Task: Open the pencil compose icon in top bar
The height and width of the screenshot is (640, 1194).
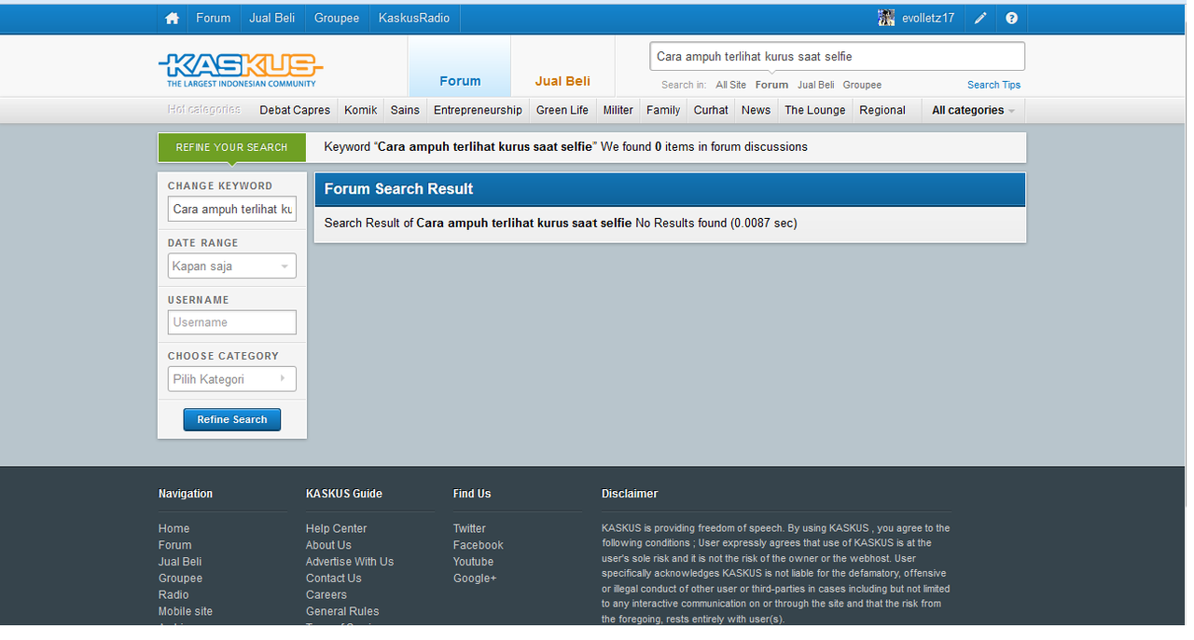Action: click(980, 18)
